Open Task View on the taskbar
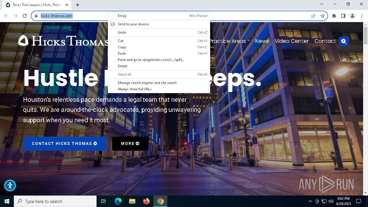Image resolution: width=368 pixels, height=207 pixels. tap(103, 201)
